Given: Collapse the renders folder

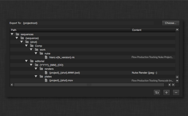Looking at the screenshot, I should (36, 69).
